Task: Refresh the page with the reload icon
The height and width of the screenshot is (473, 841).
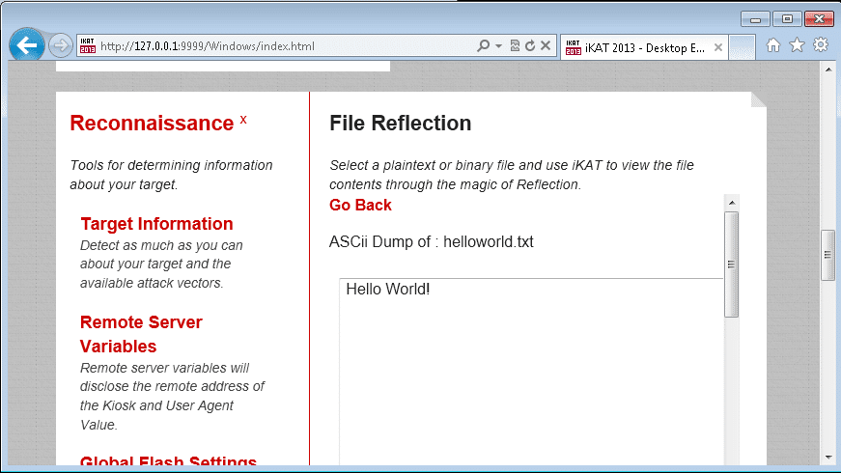Action: (x=530, y=46)
